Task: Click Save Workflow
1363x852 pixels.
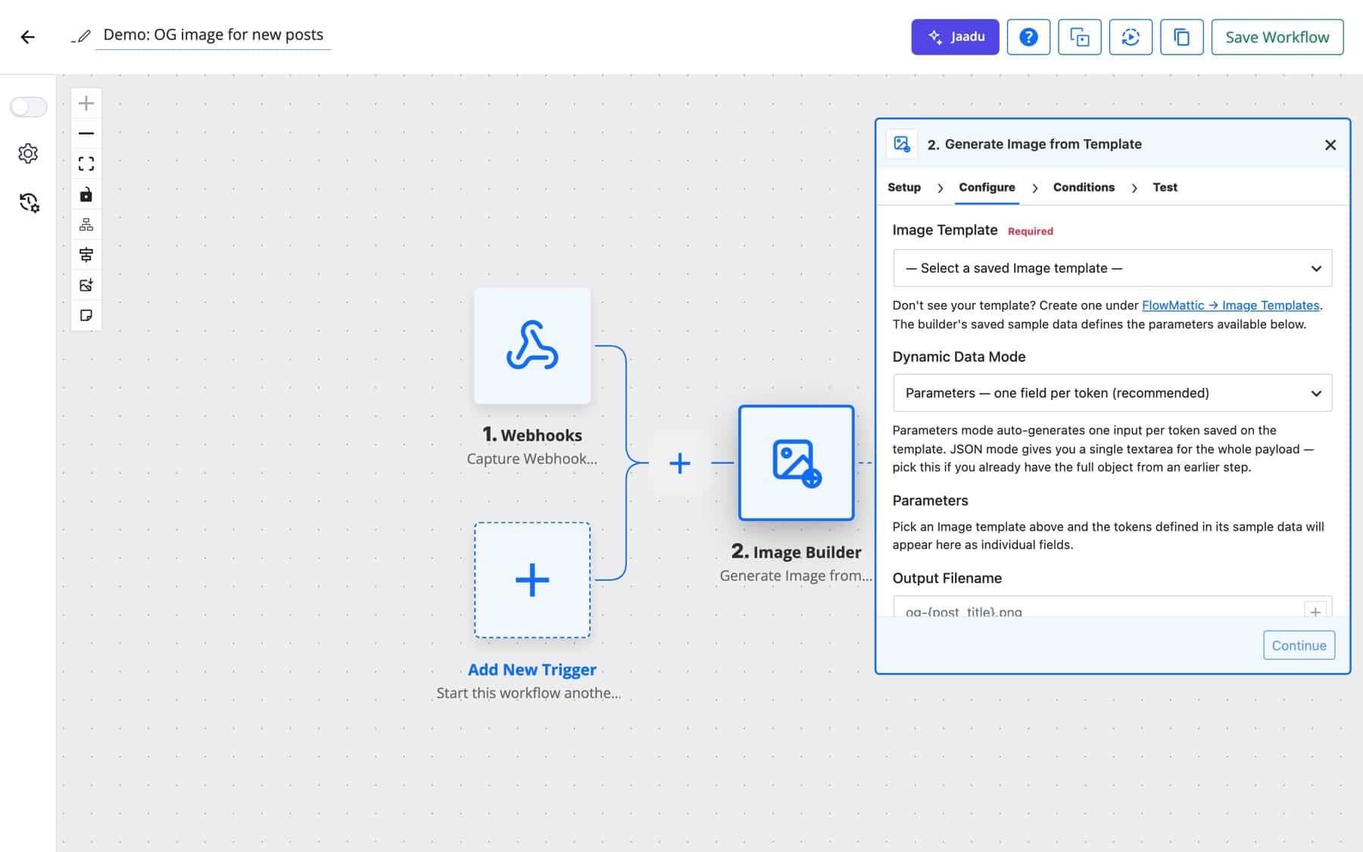Action: [1277, 37]
